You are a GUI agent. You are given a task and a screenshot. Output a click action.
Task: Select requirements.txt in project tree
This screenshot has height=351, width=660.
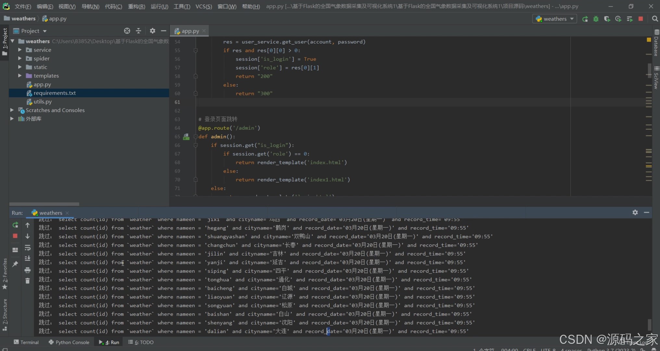[x=55, y=93]
